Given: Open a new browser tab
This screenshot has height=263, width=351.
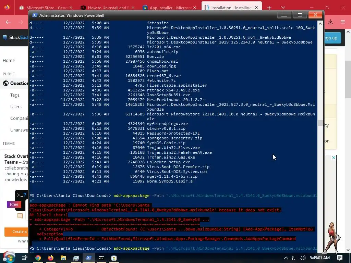Looking at the screenshot, I should coord(269,8).
